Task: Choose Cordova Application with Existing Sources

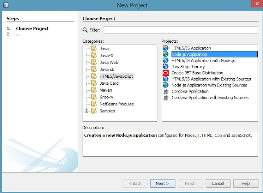Action: tap(210, 98)
